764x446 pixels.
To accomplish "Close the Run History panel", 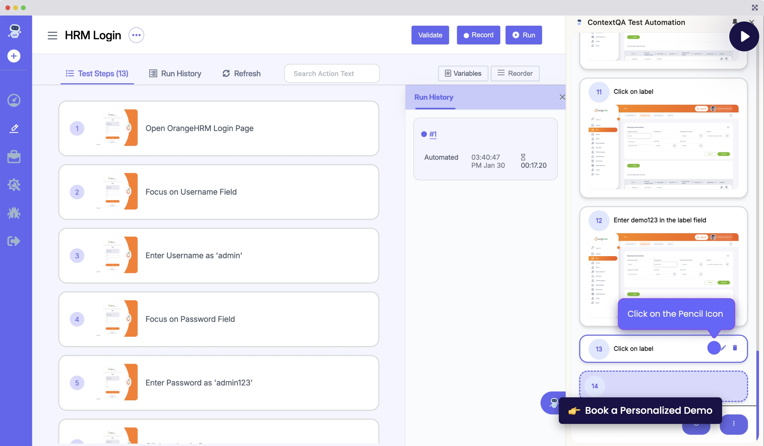I will pyautogui.click(x=562, y=97).
